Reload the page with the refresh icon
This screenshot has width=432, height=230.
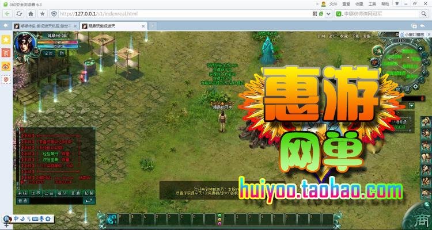(x=19, y=14)
